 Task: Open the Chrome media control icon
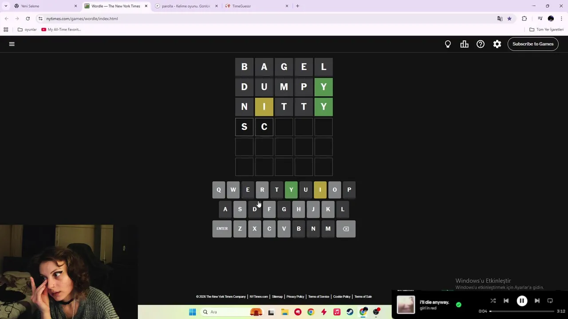(540, 19)
